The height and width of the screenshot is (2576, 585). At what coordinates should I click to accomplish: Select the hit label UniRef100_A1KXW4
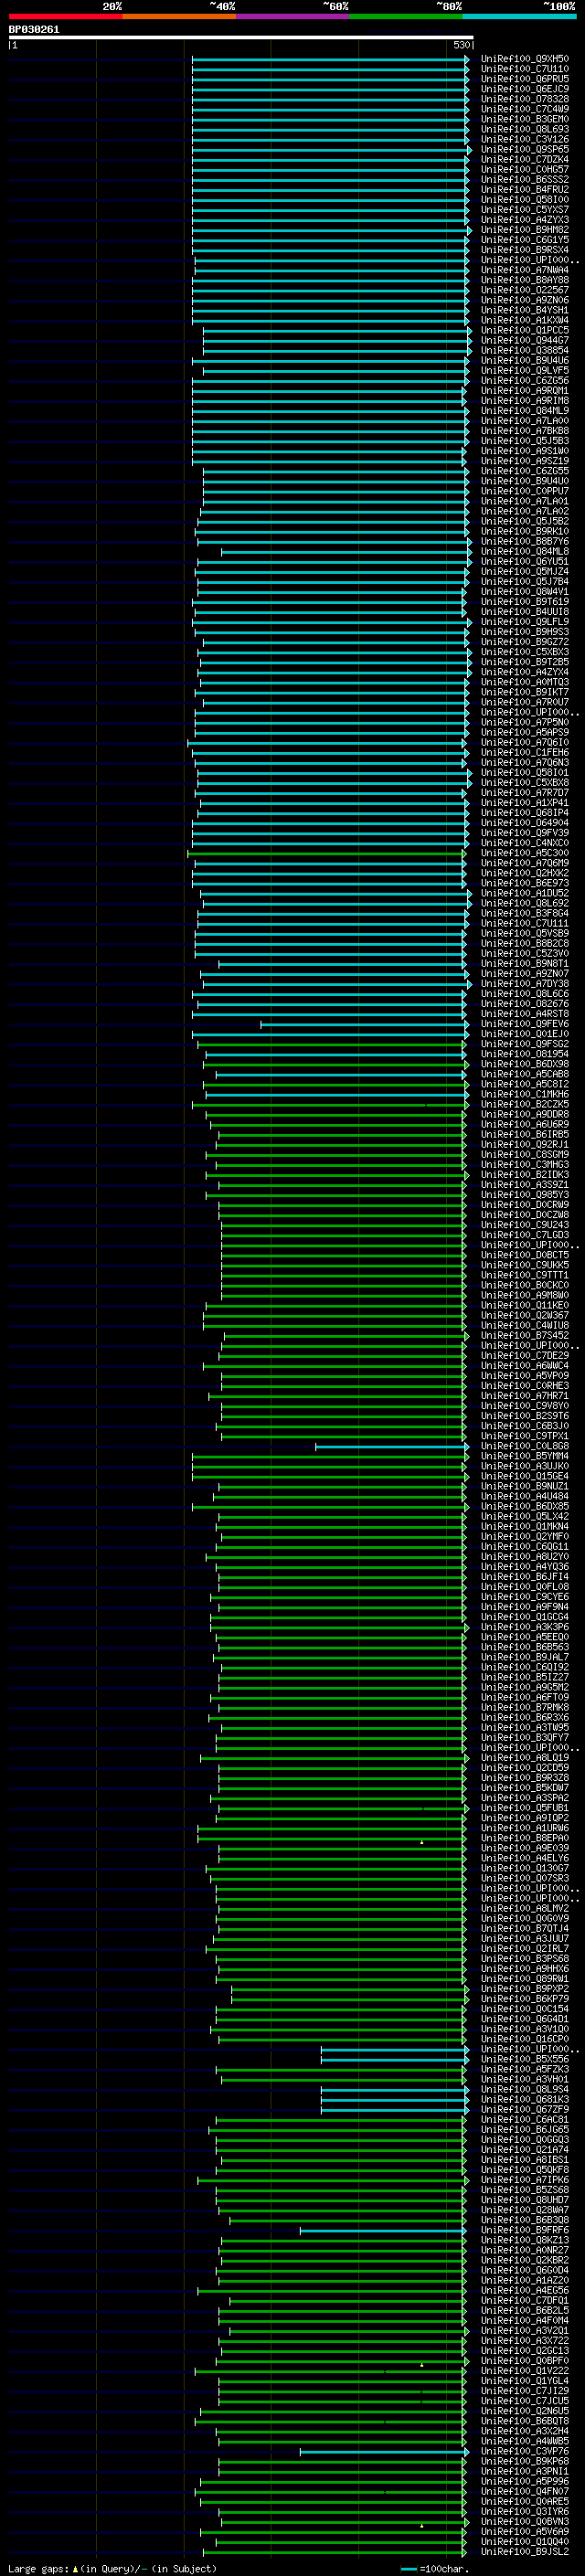coord(525,320)
